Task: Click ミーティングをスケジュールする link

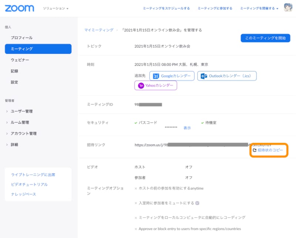Action: click(x=166, y=8)
